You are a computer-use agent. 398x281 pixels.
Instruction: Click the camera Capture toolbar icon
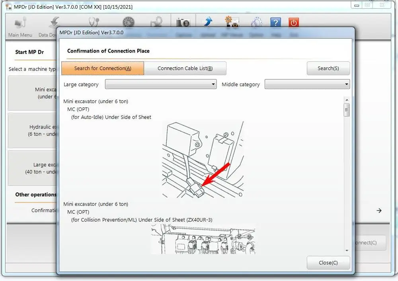(x=183, y=22)
